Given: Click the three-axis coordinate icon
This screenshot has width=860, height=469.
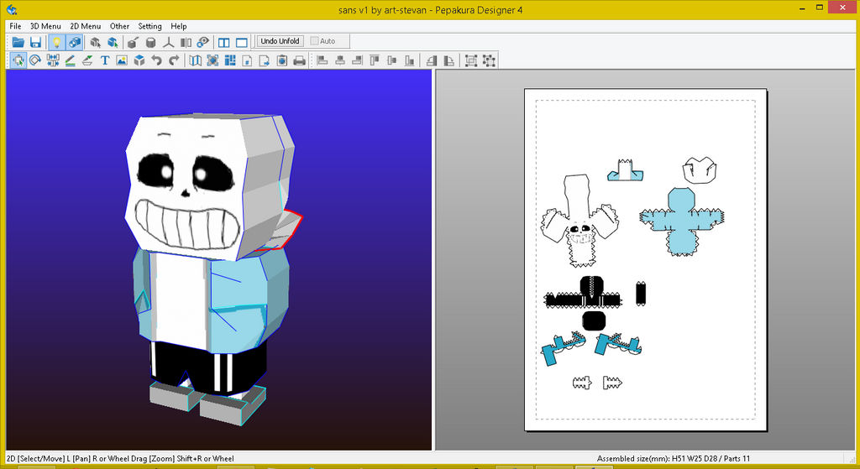Looking at the screenshot, I should pyautogui.click(x=168, y=42).
